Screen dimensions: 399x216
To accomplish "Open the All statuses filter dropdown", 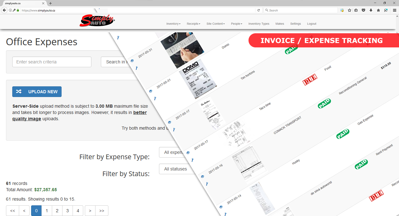I will [x=176, y=169].
